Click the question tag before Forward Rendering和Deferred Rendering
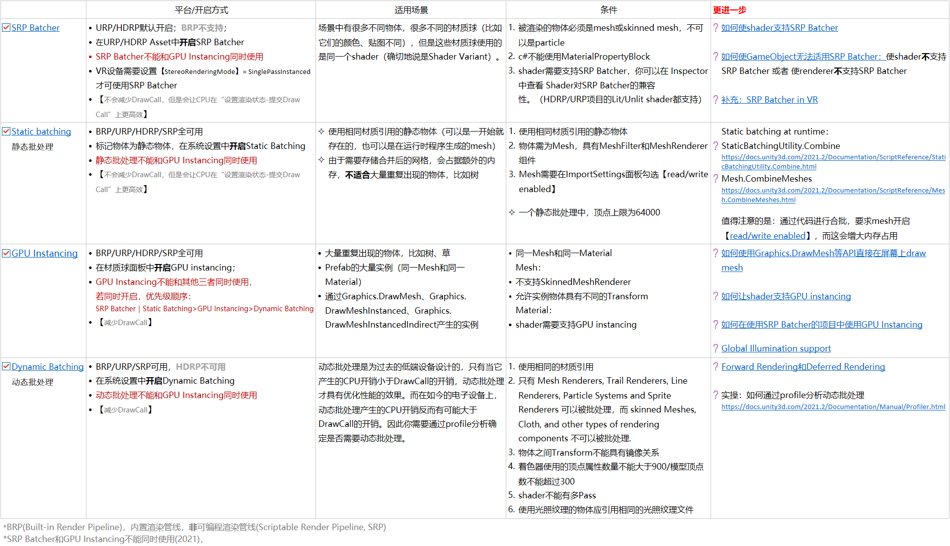This screenshot has height=546, width=950. coord(715,367)
